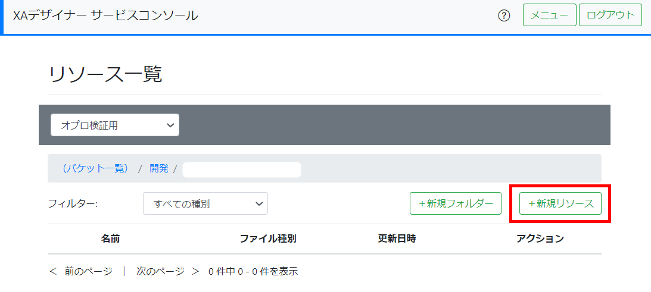Click the help question mark icon

click(504, 16)
